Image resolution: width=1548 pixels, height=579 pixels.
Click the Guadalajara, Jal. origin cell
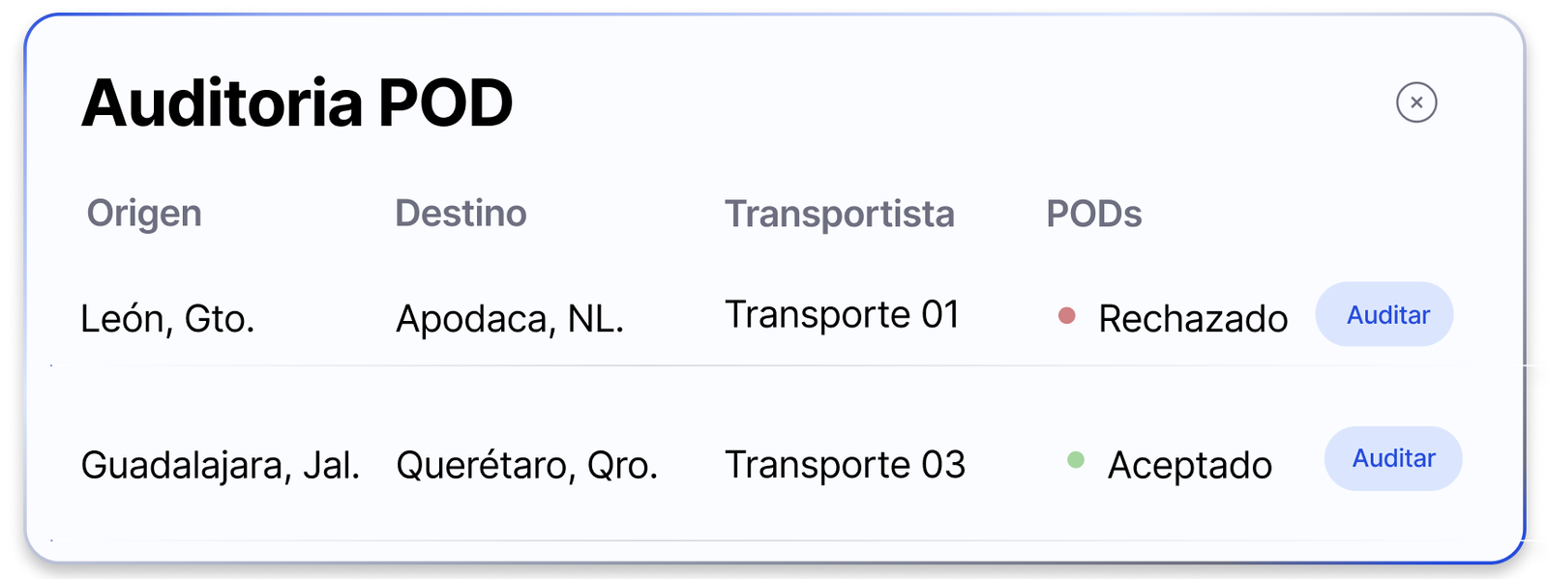coord(221,466)
